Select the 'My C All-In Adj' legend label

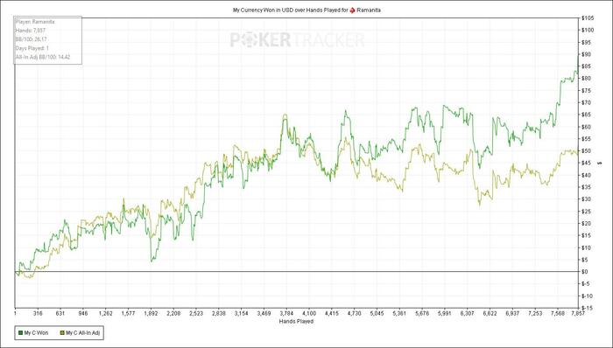coord(83,333)
